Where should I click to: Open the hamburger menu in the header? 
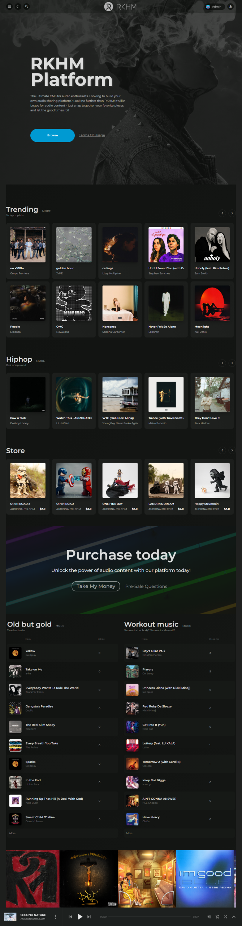point(9,7)
